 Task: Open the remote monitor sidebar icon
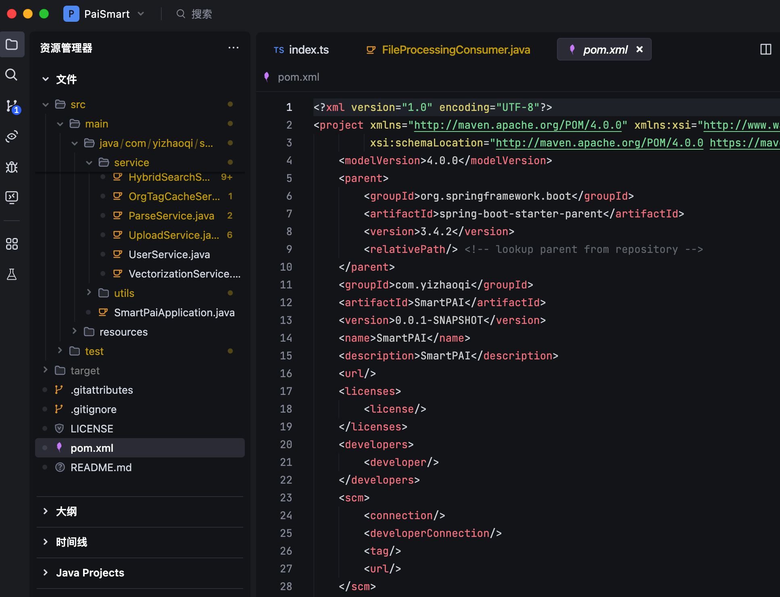tap(12, 197)
